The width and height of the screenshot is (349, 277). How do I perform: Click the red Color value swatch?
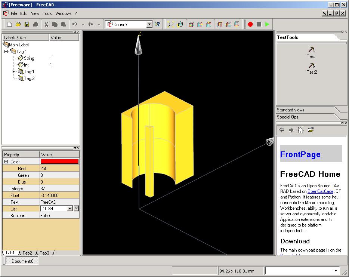click(x=59, y=161)
